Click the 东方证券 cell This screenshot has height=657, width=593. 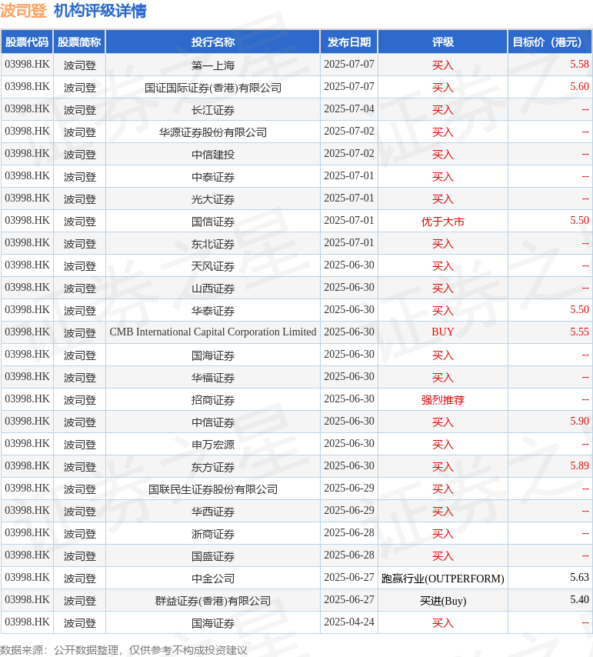(213, 467)
